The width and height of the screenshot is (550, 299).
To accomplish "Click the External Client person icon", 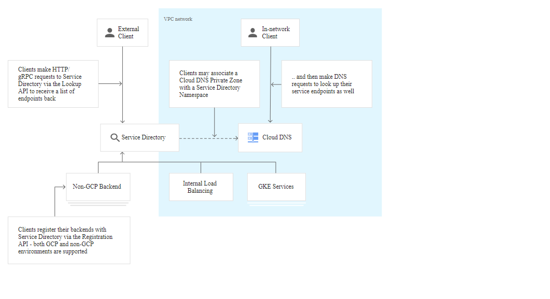I will click(x=110, y=33).
